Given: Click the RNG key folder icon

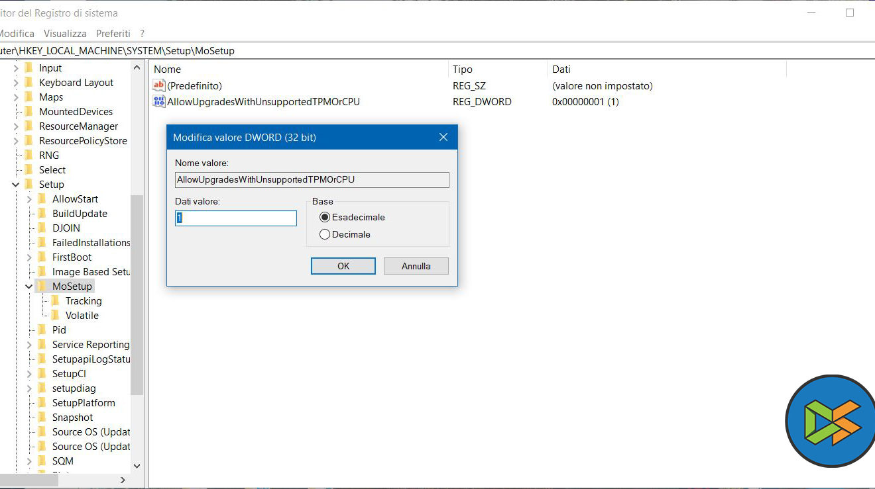Looking at the screenshot, I should [29, 155].
